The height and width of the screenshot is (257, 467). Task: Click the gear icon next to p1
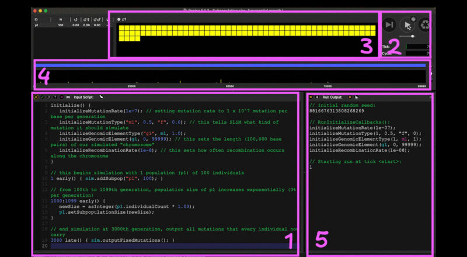coord(119,19)
